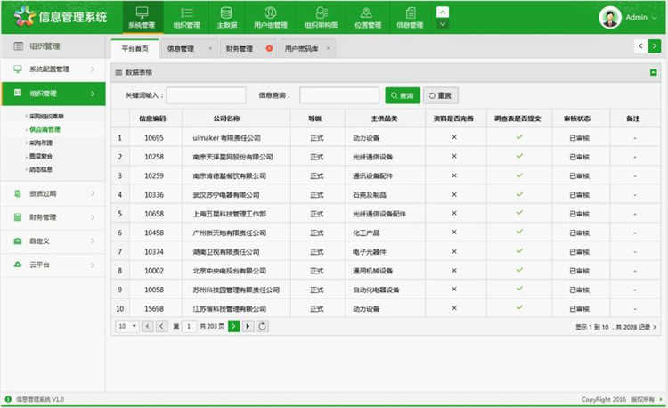Expand 财务管理 sidebar section
The image size is (668, 408).
[53, 217]
